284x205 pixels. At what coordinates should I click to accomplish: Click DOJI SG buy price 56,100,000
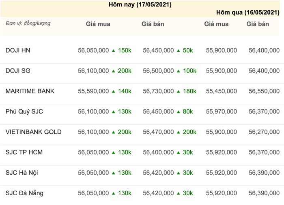click(x=93, y=71)
